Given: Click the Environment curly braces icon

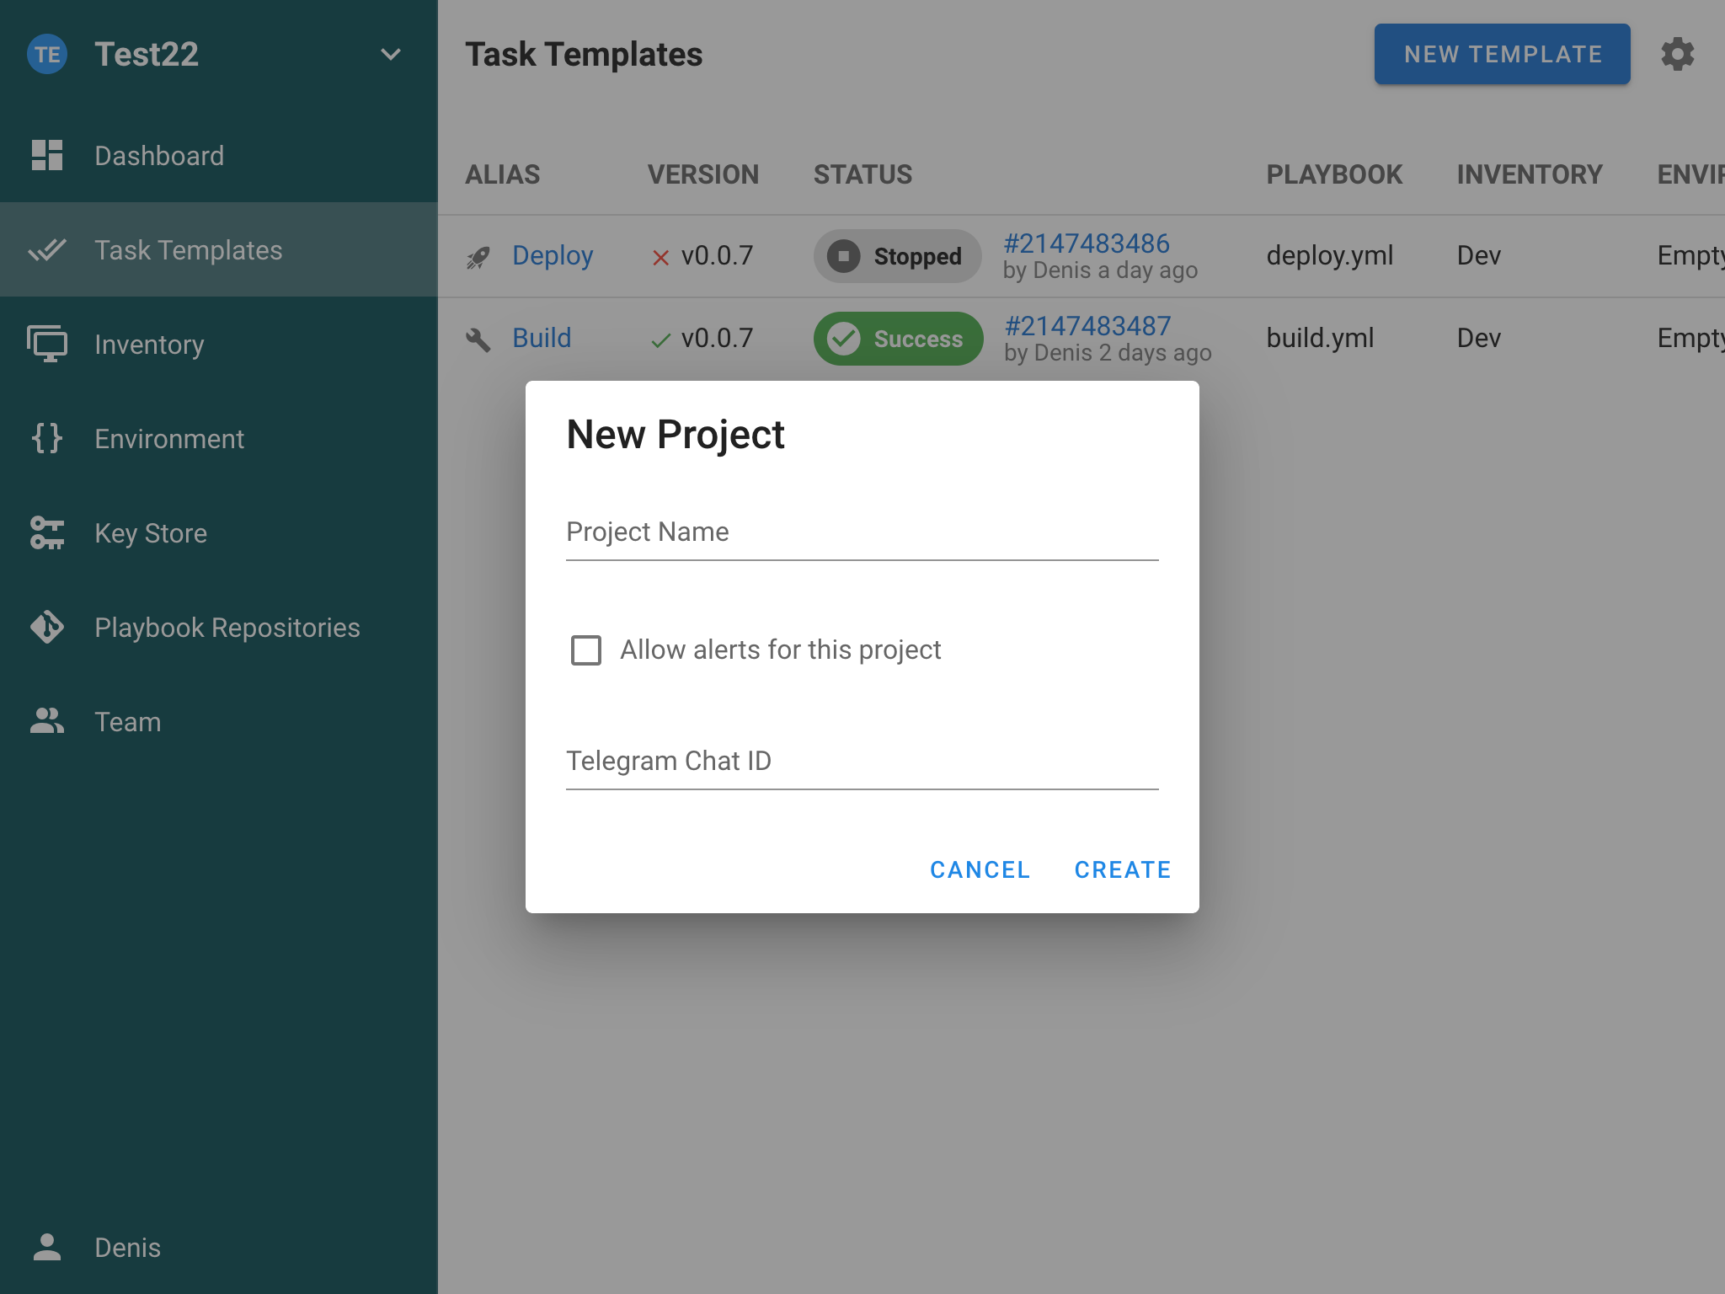Looking at the screenshot, I should (47, 438).
